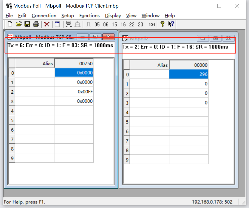
Task: Open the Setup menu
Action: [68, 16]
